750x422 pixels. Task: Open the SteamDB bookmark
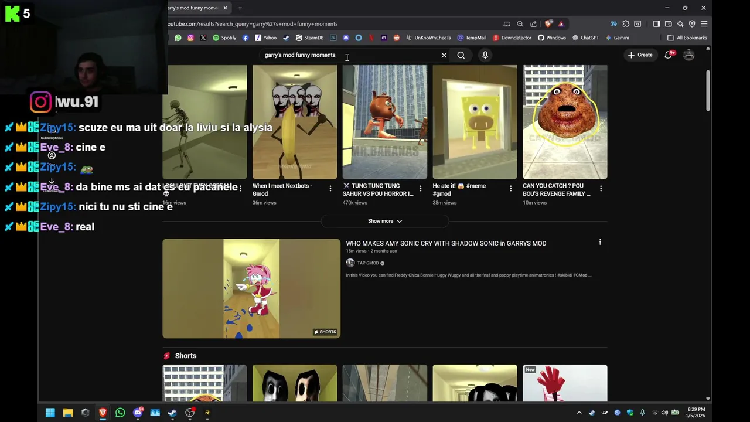coord(309,38)
